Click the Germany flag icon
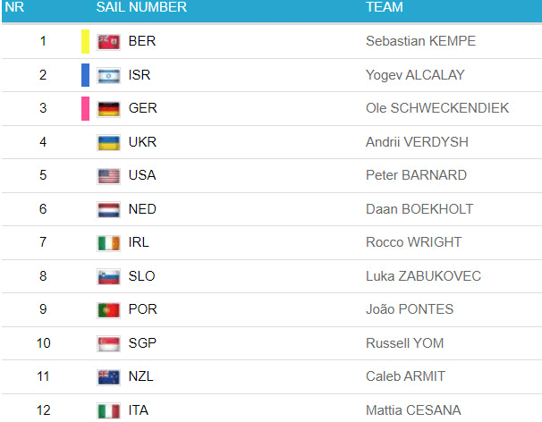This screenshot has height=422, width=542. click(108, 109)
